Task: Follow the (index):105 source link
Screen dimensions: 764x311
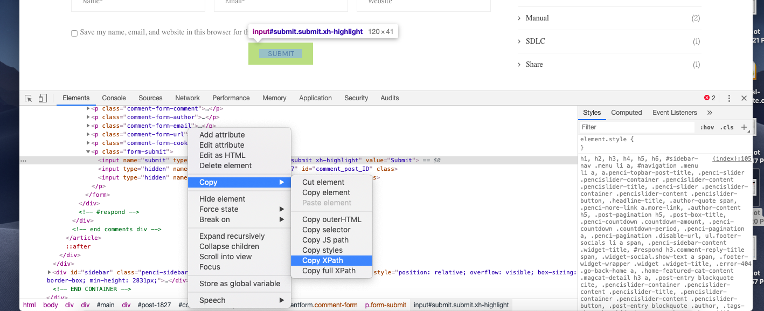Action: tap(732, 159)
